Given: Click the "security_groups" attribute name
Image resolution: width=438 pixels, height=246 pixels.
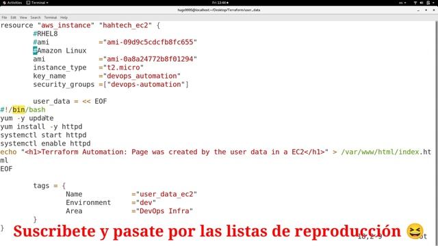Looking at the screenshot, I should click(x=64, y=84).
